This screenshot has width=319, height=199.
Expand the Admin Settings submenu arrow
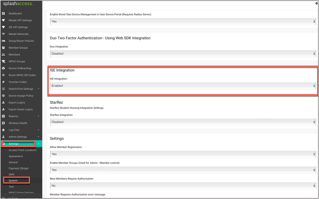(38, 137)
